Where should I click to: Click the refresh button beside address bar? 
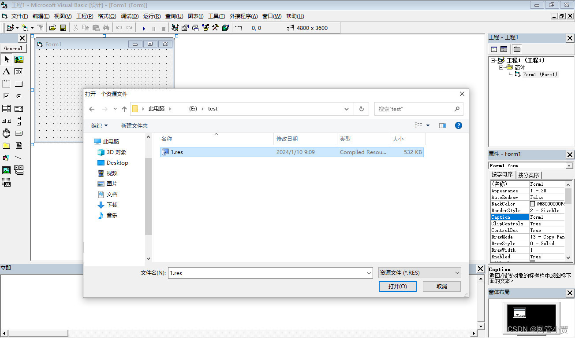click(362, 109)
